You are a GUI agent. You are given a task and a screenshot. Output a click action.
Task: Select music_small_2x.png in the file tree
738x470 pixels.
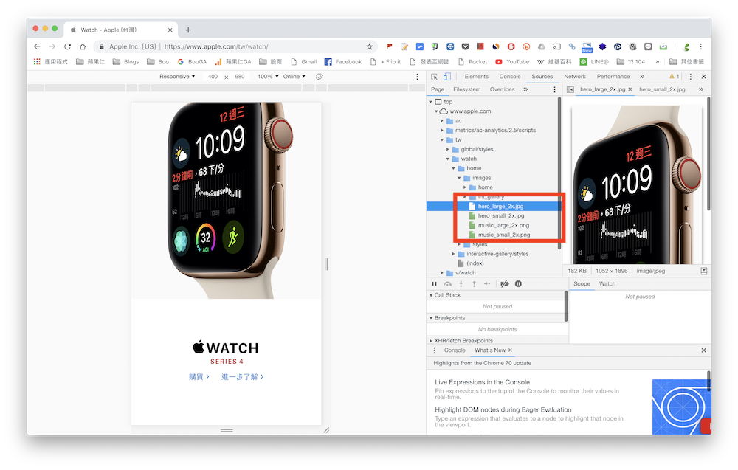pos(503,235)
